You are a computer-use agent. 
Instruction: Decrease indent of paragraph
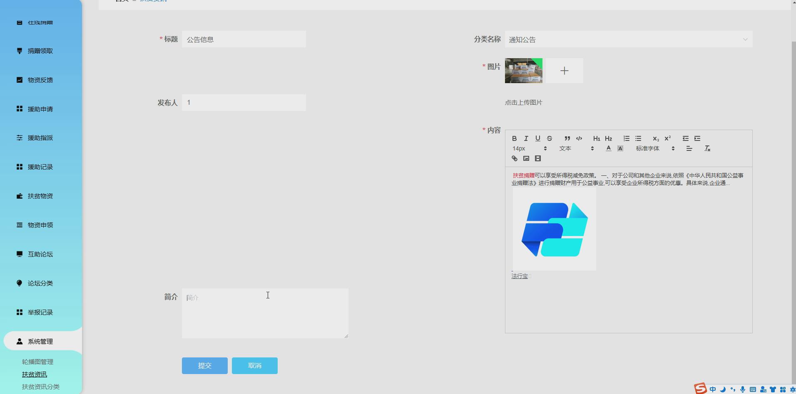tap(685, 138)
